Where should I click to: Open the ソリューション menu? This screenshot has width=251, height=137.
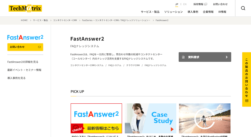173,12
